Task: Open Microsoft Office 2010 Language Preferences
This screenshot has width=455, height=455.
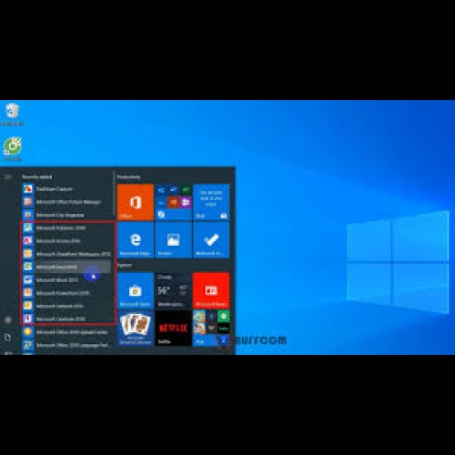Action: 66,345
